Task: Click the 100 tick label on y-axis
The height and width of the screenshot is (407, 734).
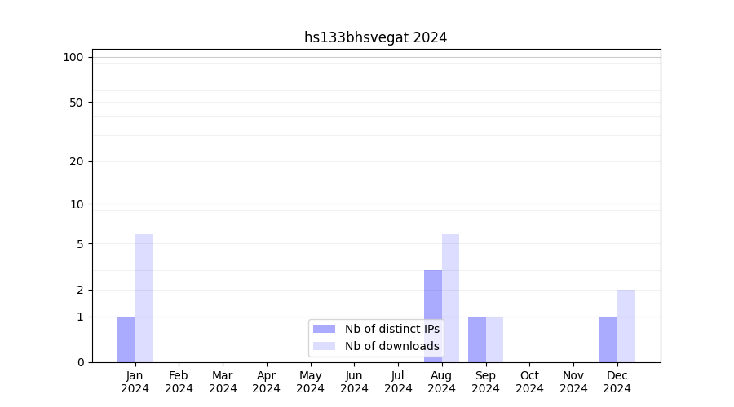Action: tap(73, 57)
